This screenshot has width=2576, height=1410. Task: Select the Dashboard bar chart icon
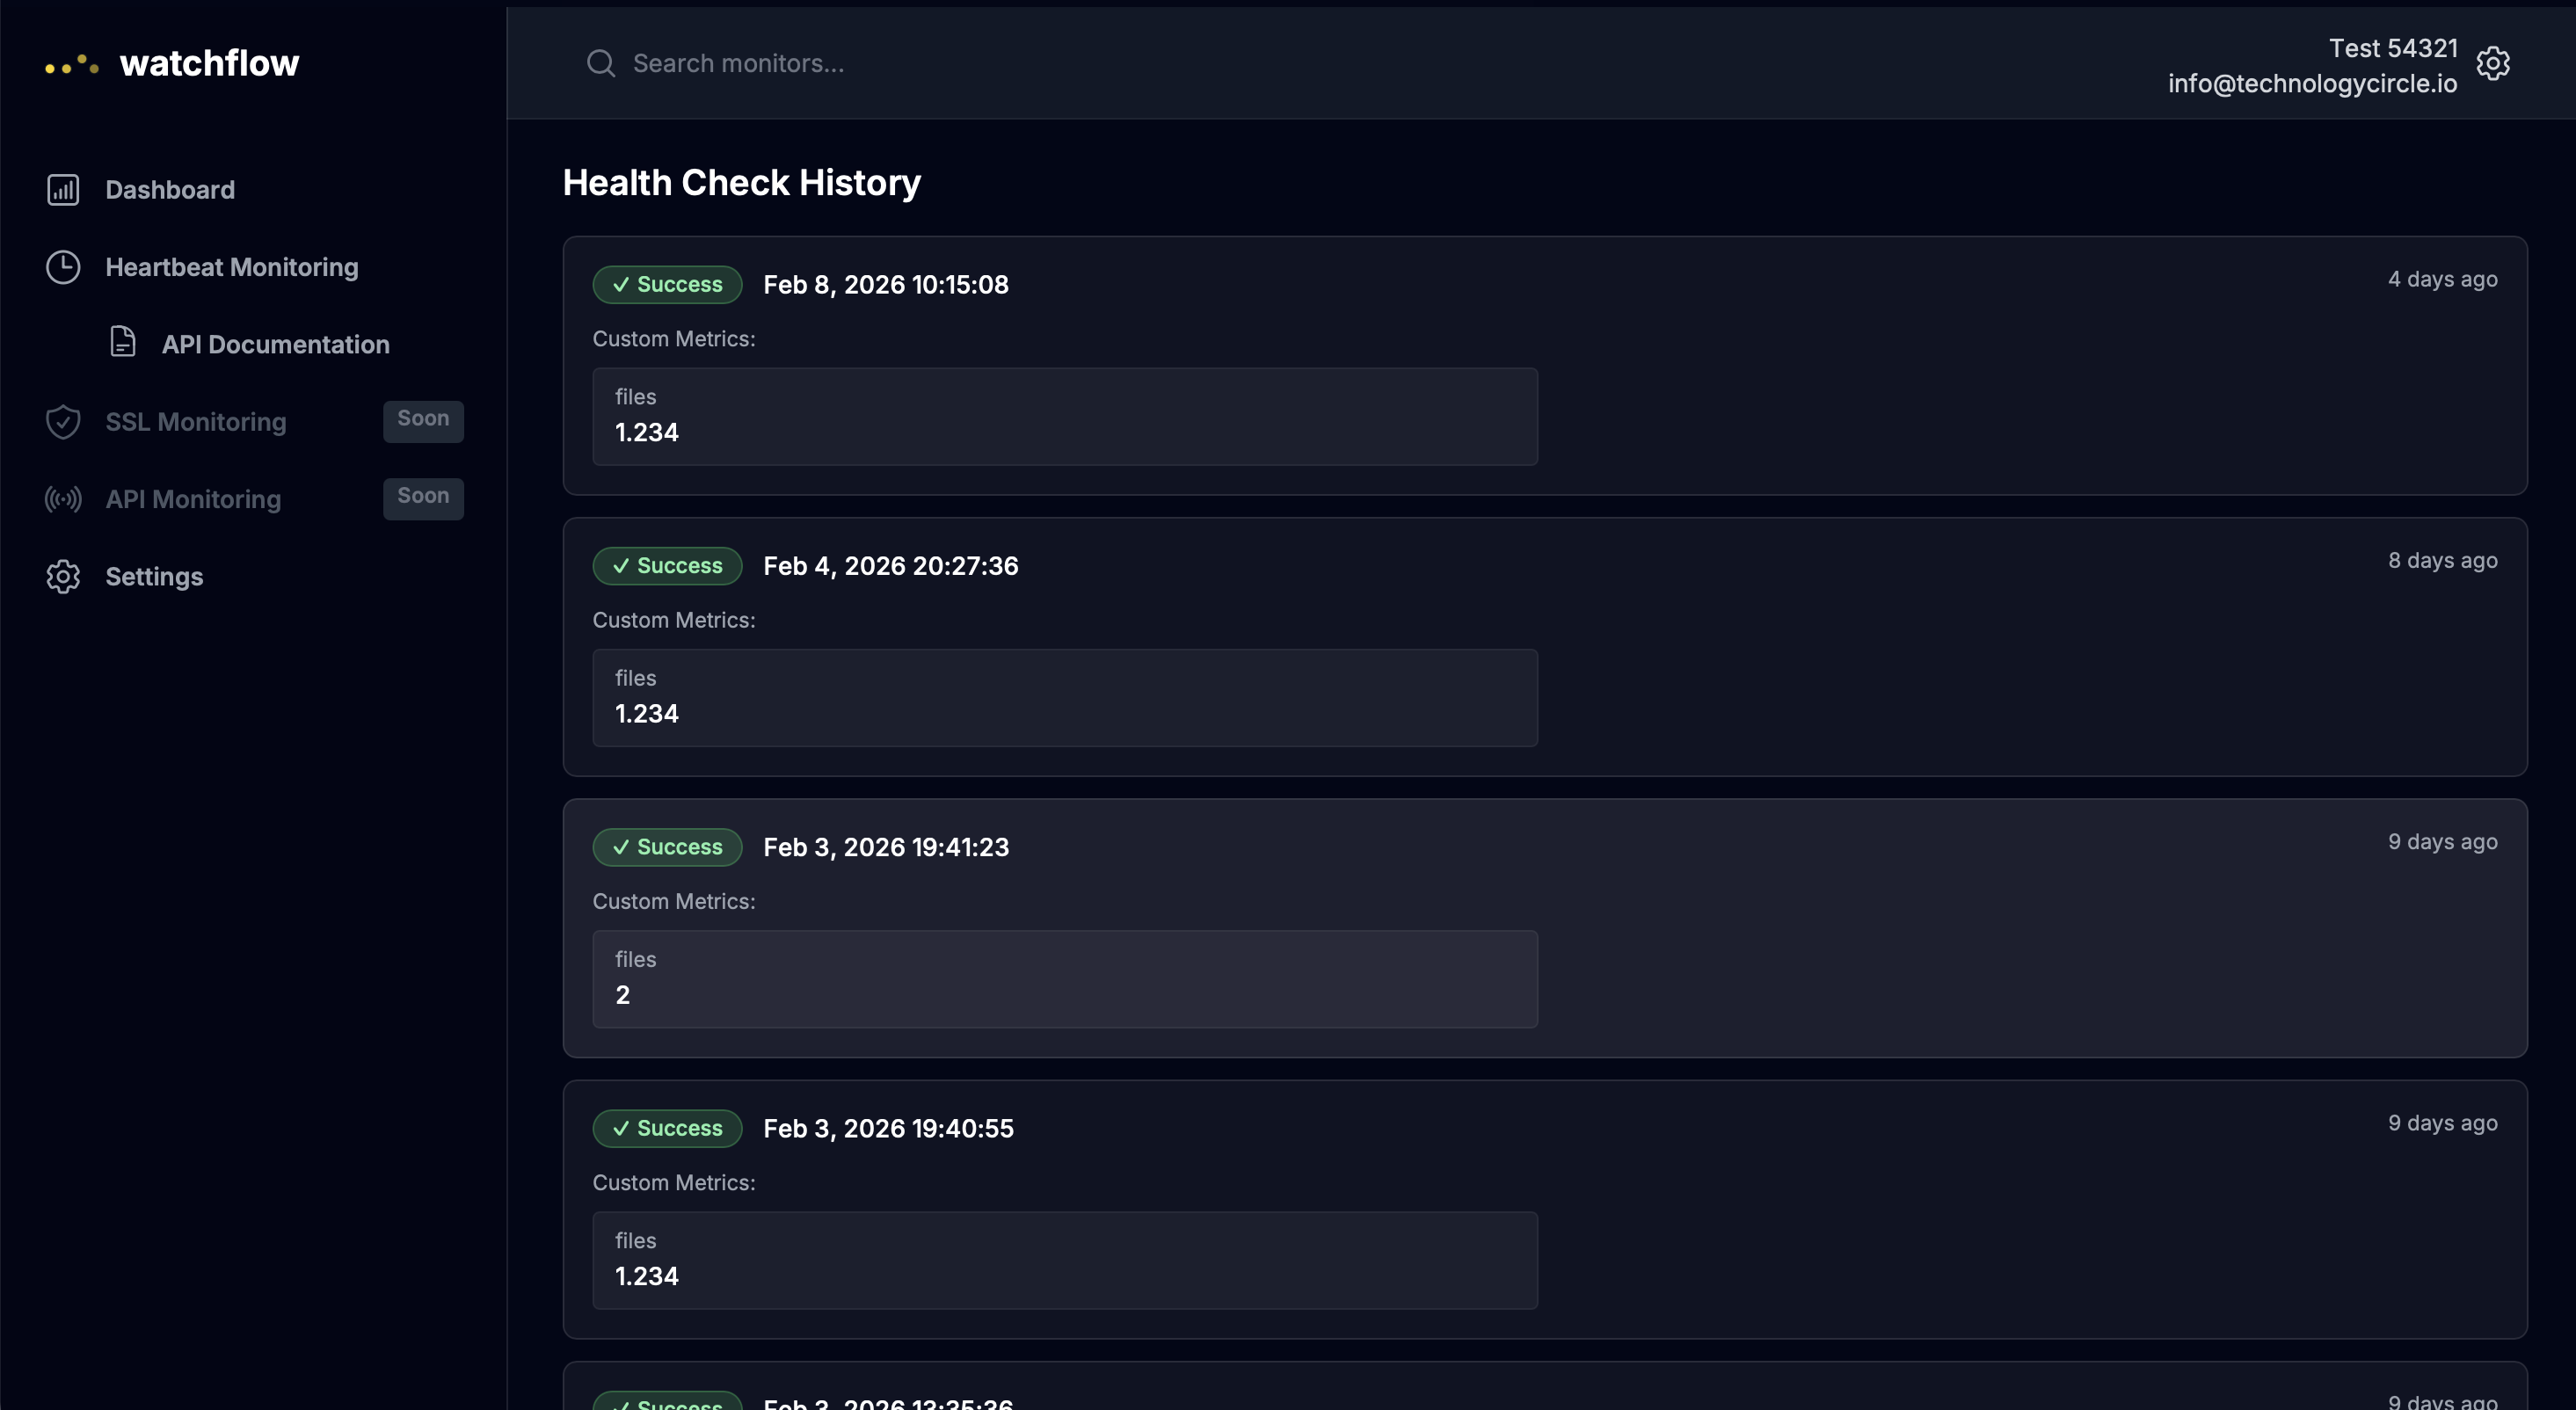[x=62, y=189]
